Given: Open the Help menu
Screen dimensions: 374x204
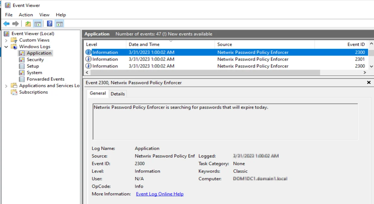Looking at the screenshot, I should 61,15.
